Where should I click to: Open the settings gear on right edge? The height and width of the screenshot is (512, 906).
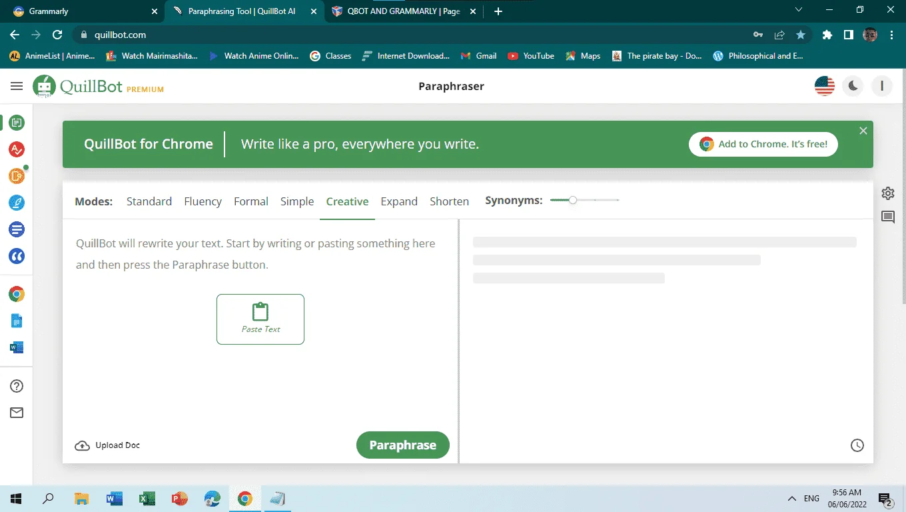(x=888, y=193)
